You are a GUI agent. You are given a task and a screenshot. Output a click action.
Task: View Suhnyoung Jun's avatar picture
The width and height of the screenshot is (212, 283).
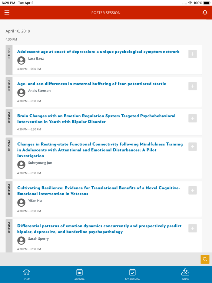point(21,165)
